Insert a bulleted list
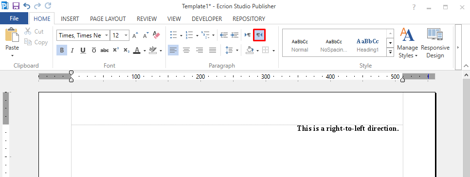 (x=173, y=35)
